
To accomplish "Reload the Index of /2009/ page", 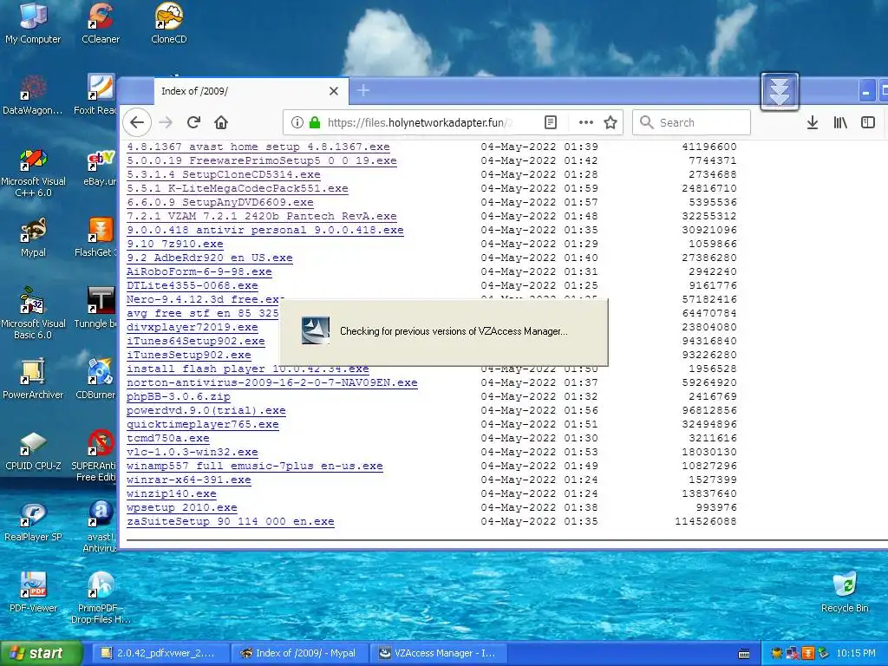I will pyautogui.click(x=193, y=122).
